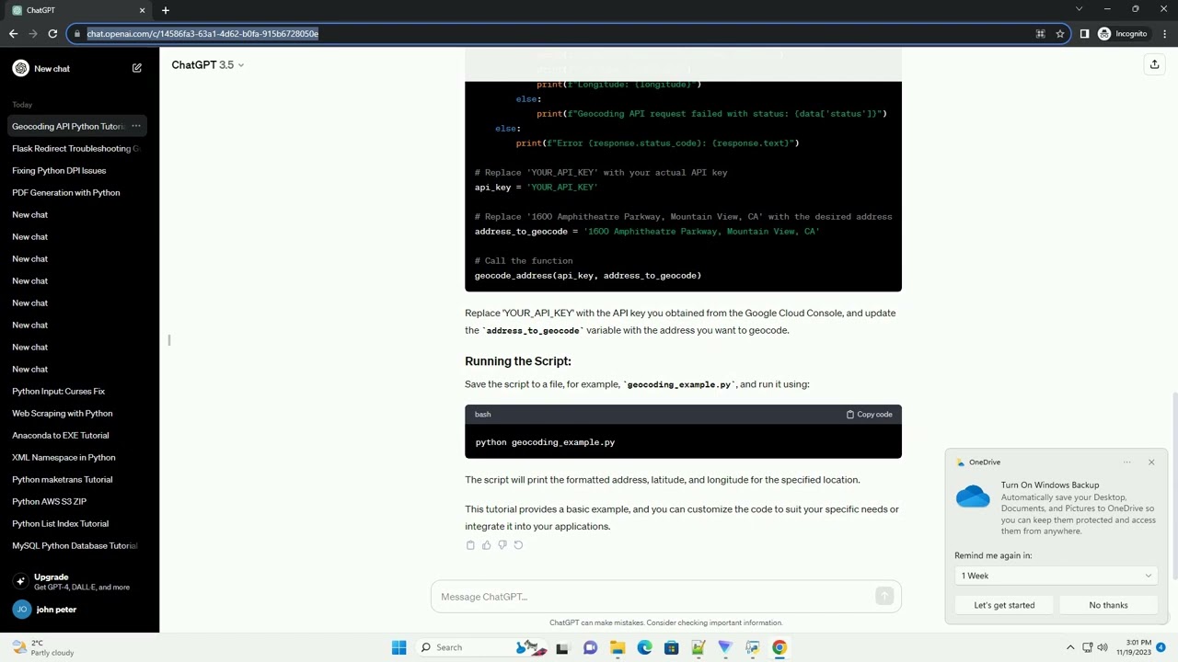Click the Incognito profile indicator
This screenshot has height=662, width=1178.
[x=1122, y=34]
